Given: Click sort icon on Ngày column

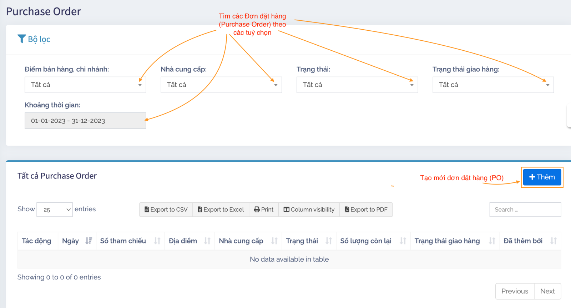Looking at the screenshot, I should point(89,241).
